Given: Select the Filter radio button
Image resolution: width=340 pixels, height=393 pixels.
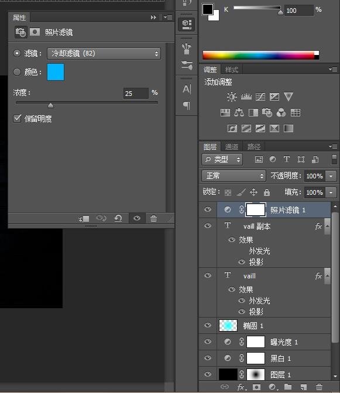Looking at the screenshot, I should click(17, 53).
